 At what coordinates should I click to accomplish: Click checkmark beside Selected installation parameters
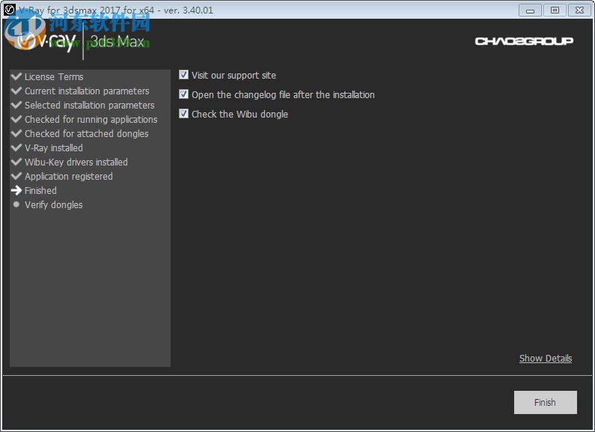point(16,105)
